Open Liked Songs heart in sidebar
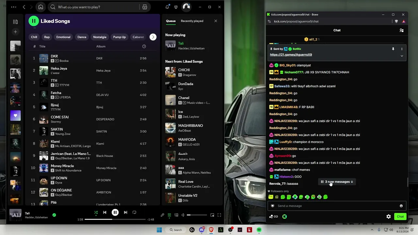The image size is (418, 235). [x=15, y=116]
